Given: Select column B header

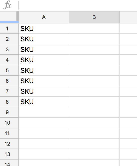Looking at the screenshot, I should 94,17.
